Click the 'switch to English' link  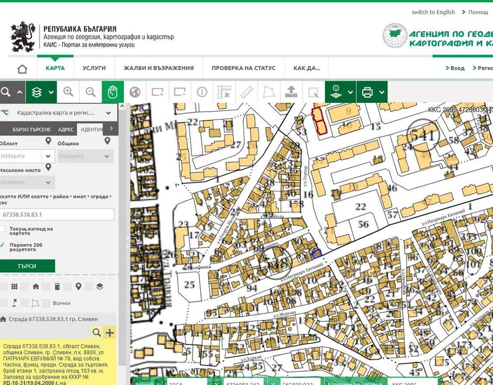click(x=433, y=12)
